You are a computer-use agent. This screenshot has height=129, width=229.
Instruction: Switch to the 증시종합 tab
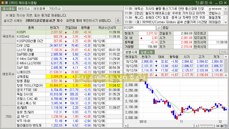point(9,9)
